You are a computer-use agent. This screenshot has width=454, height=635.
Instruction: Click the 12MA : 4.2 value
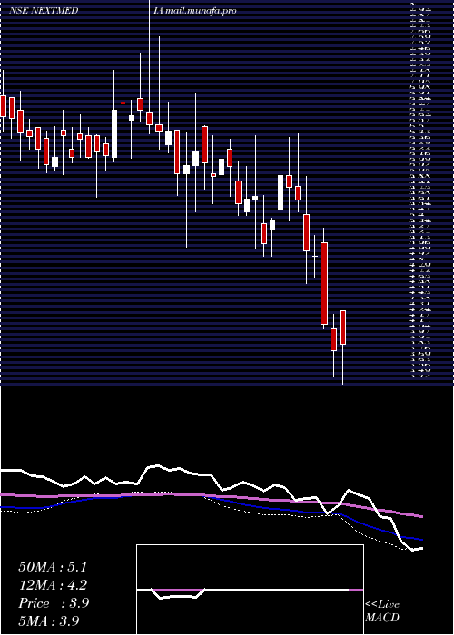click(53, 585)
